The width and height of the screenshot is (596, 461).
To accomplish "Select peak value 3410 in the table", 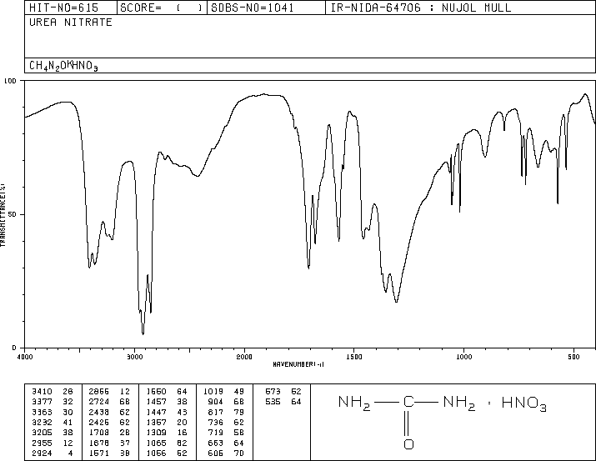I will coord(42,392).
